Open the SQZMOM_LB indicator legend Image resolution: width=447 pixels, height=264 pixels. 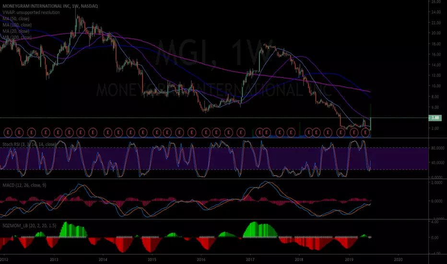click(x=29, y=226)
